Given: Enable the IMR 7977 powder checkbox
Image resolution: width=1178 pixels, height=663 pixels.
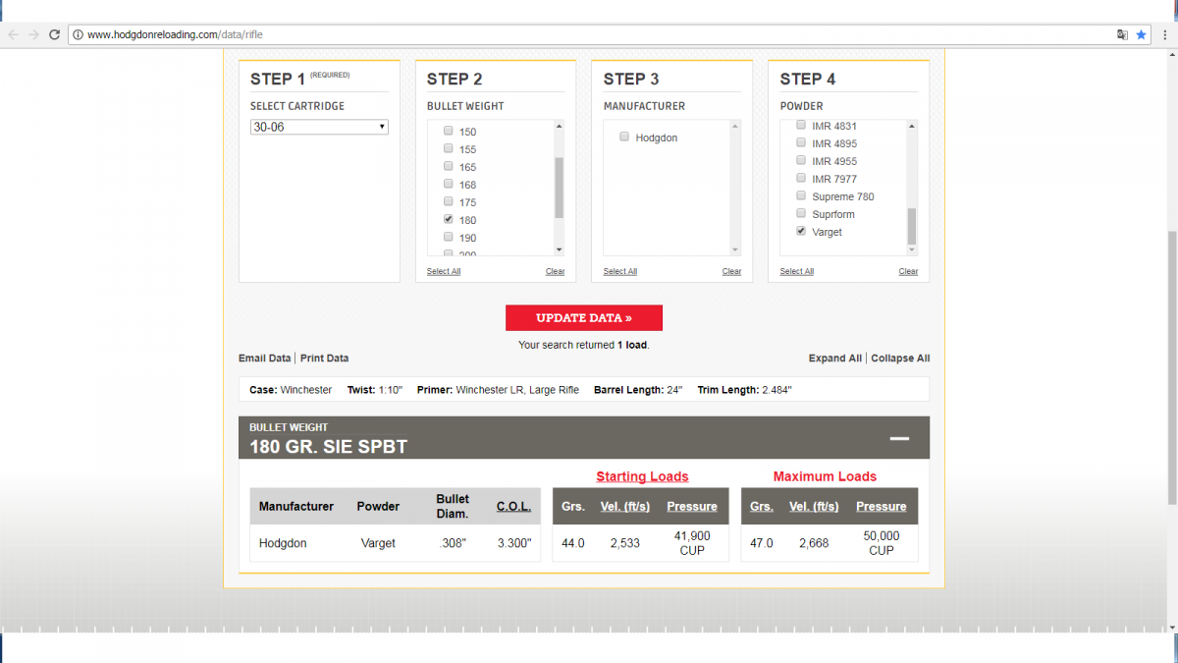Looking at the screenshot, I should coord(801,178).
